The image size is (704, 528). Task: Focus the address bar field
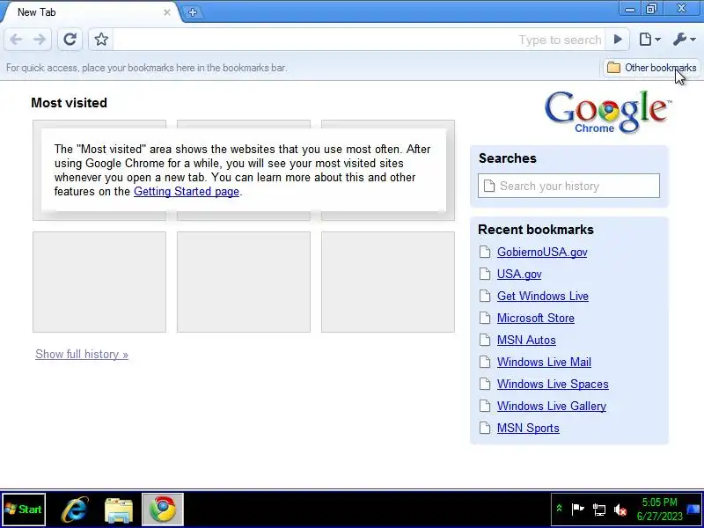359,40
